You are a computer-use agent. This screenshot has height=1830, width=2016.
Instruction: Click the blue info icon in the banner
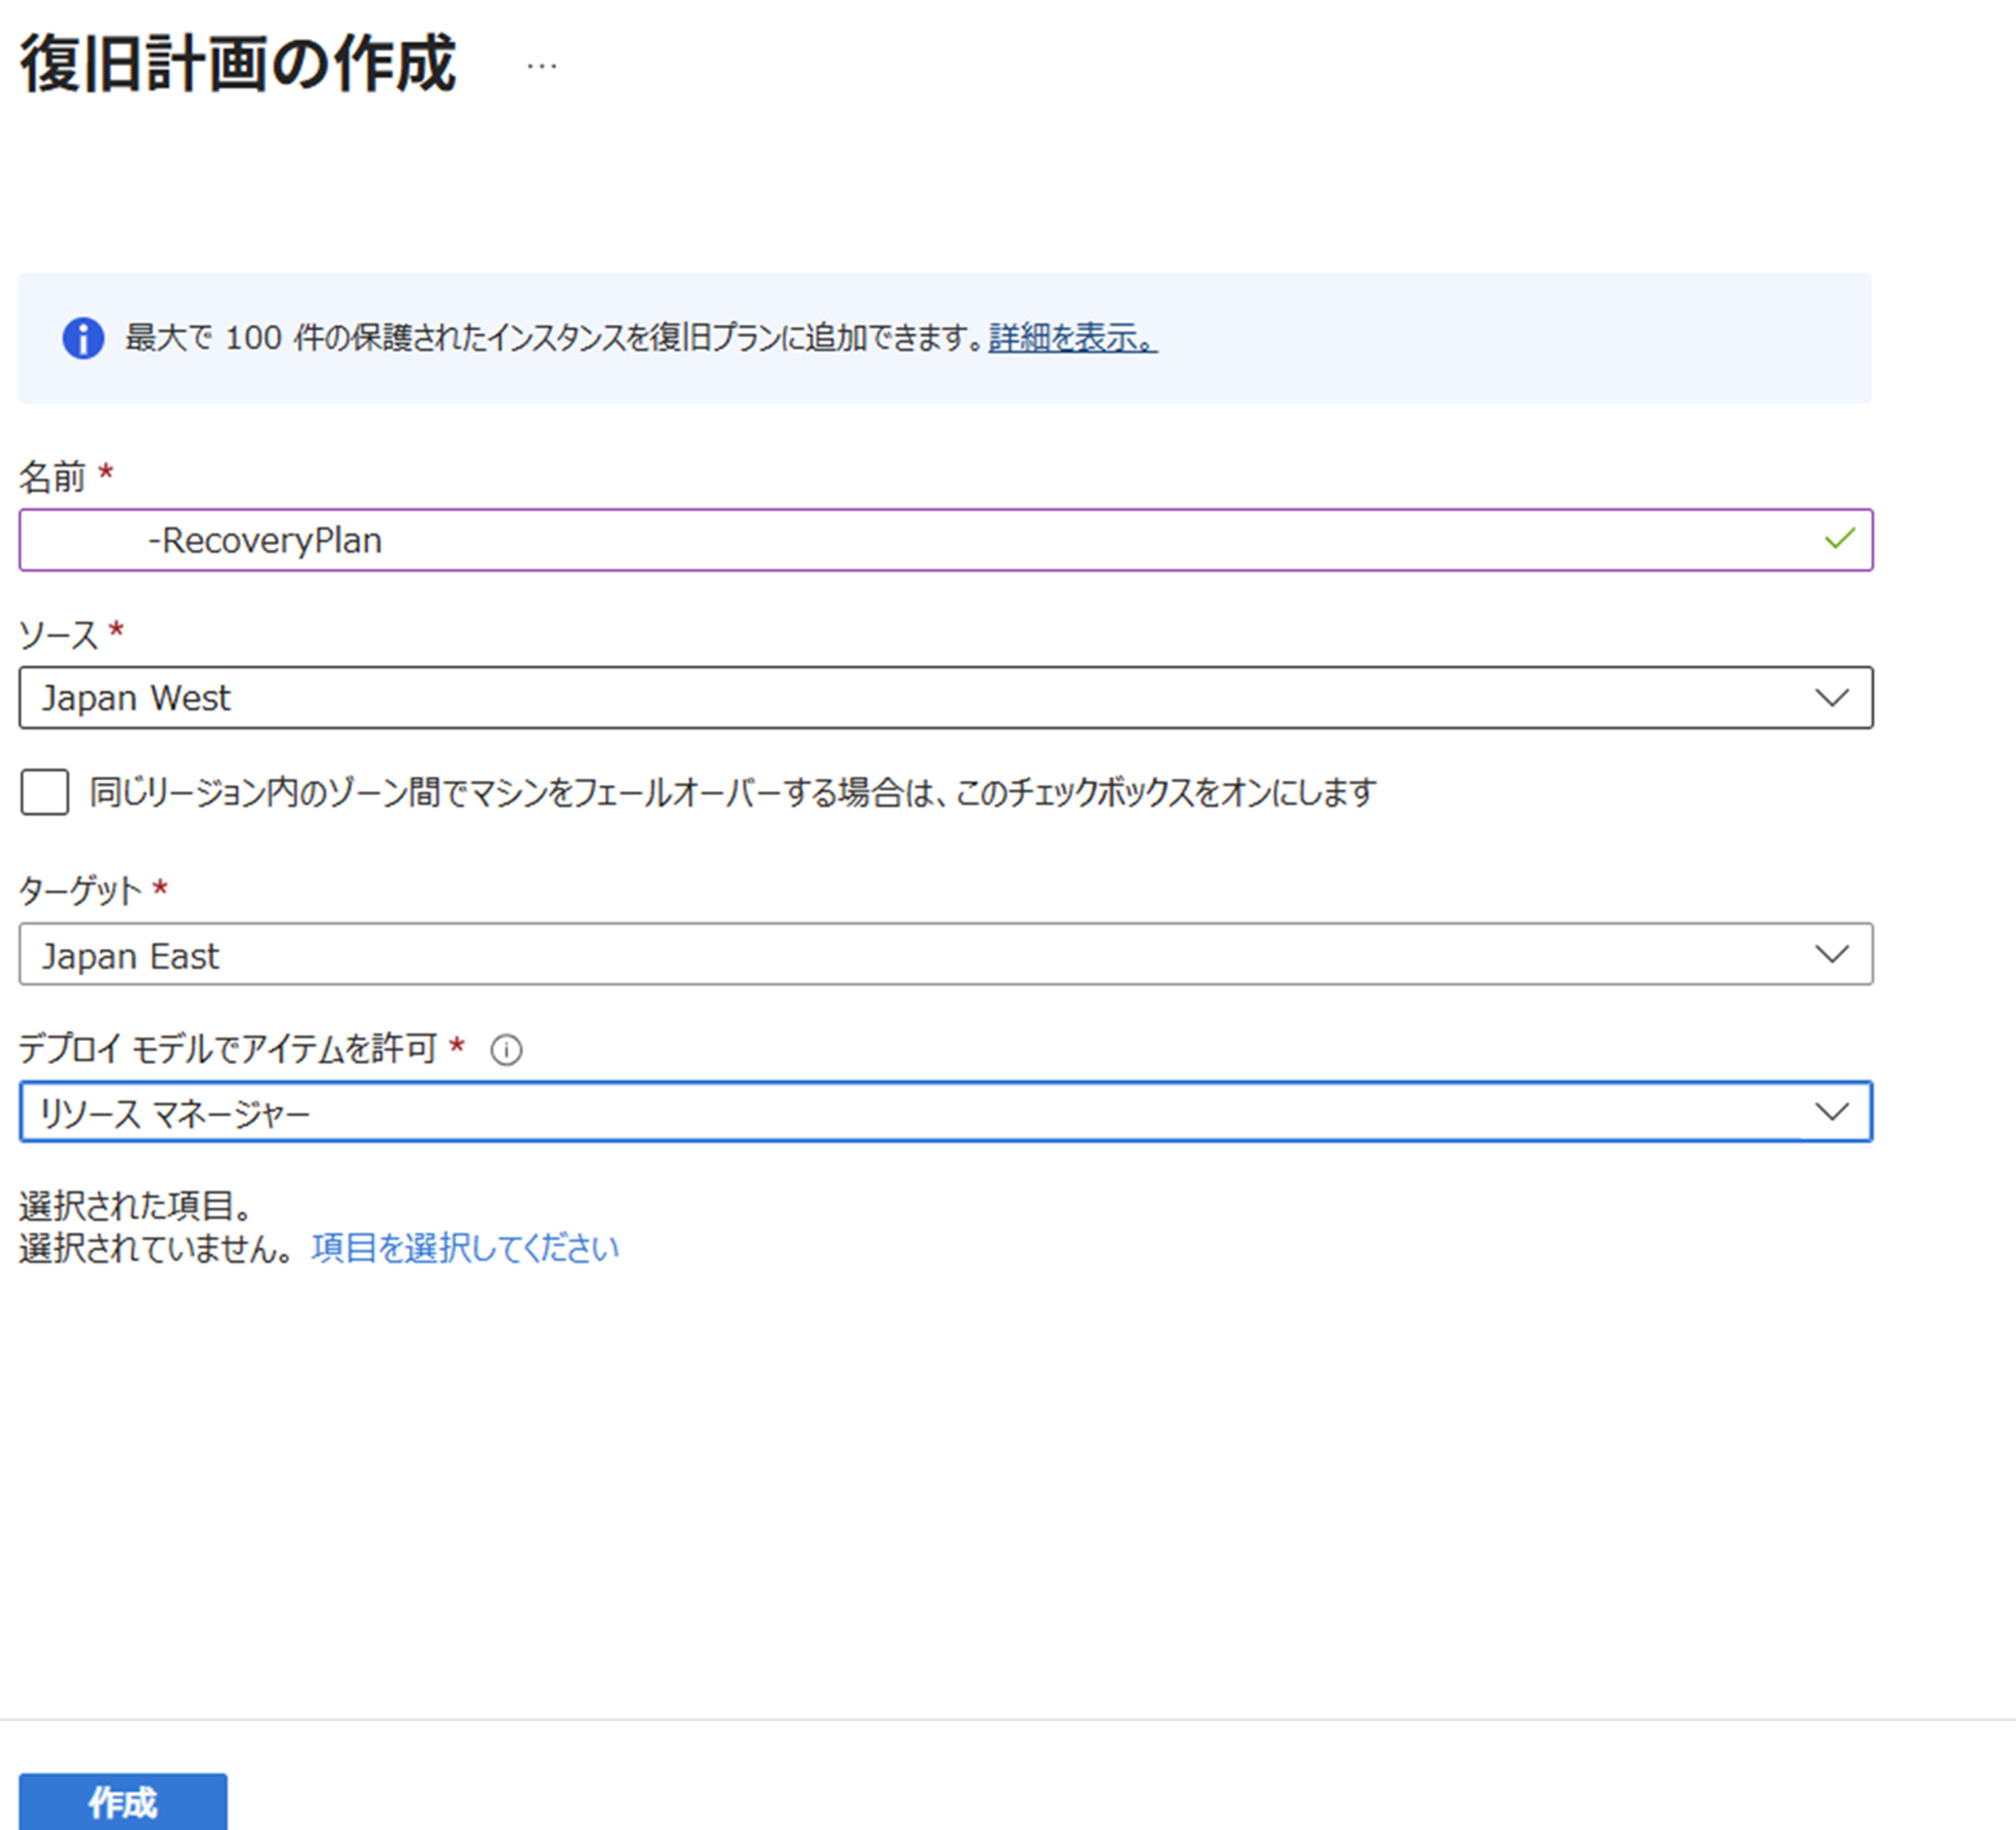click(x=83, y=338)
